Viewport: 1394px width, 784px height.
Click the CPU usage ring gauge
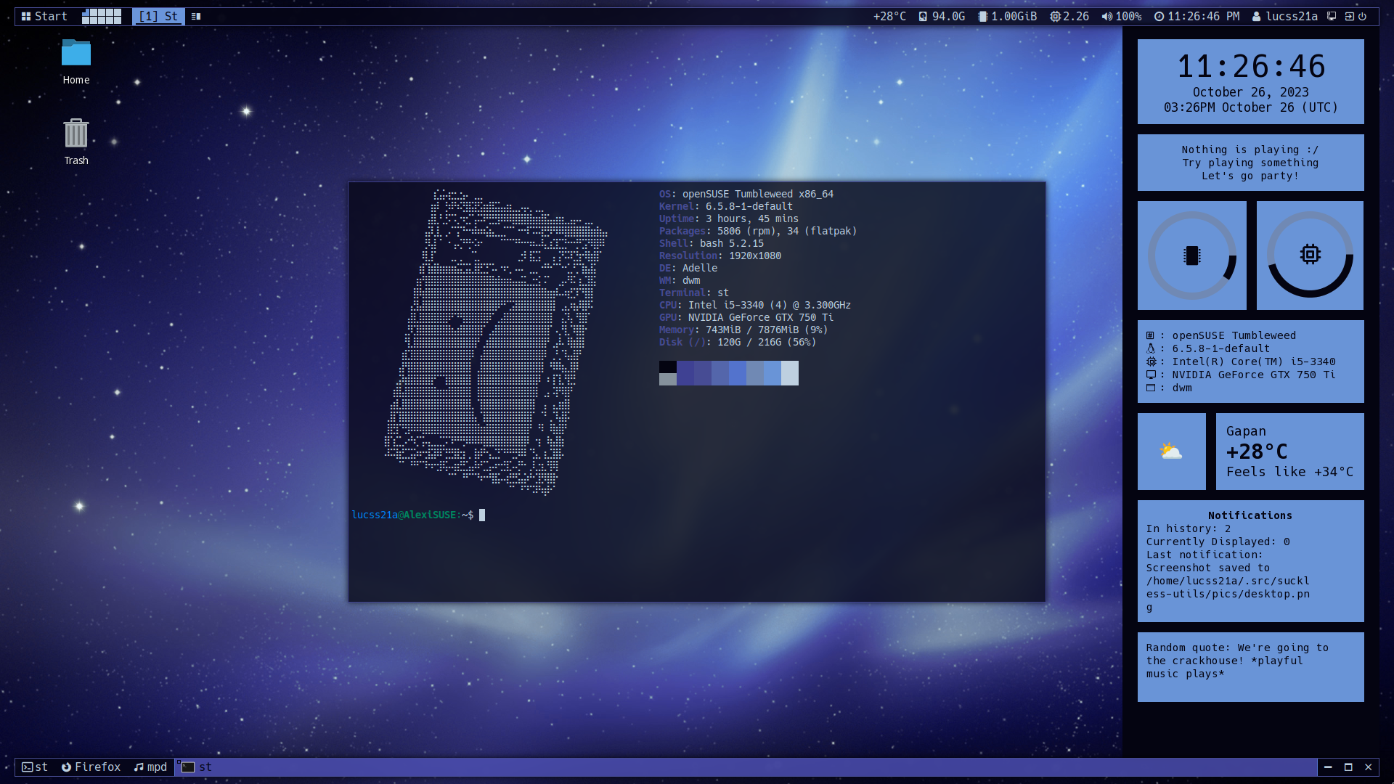pos(1310,256)
